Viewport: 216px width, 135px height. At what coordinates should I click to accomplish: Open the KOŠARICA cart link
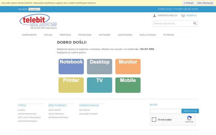[x=191, y=15]
